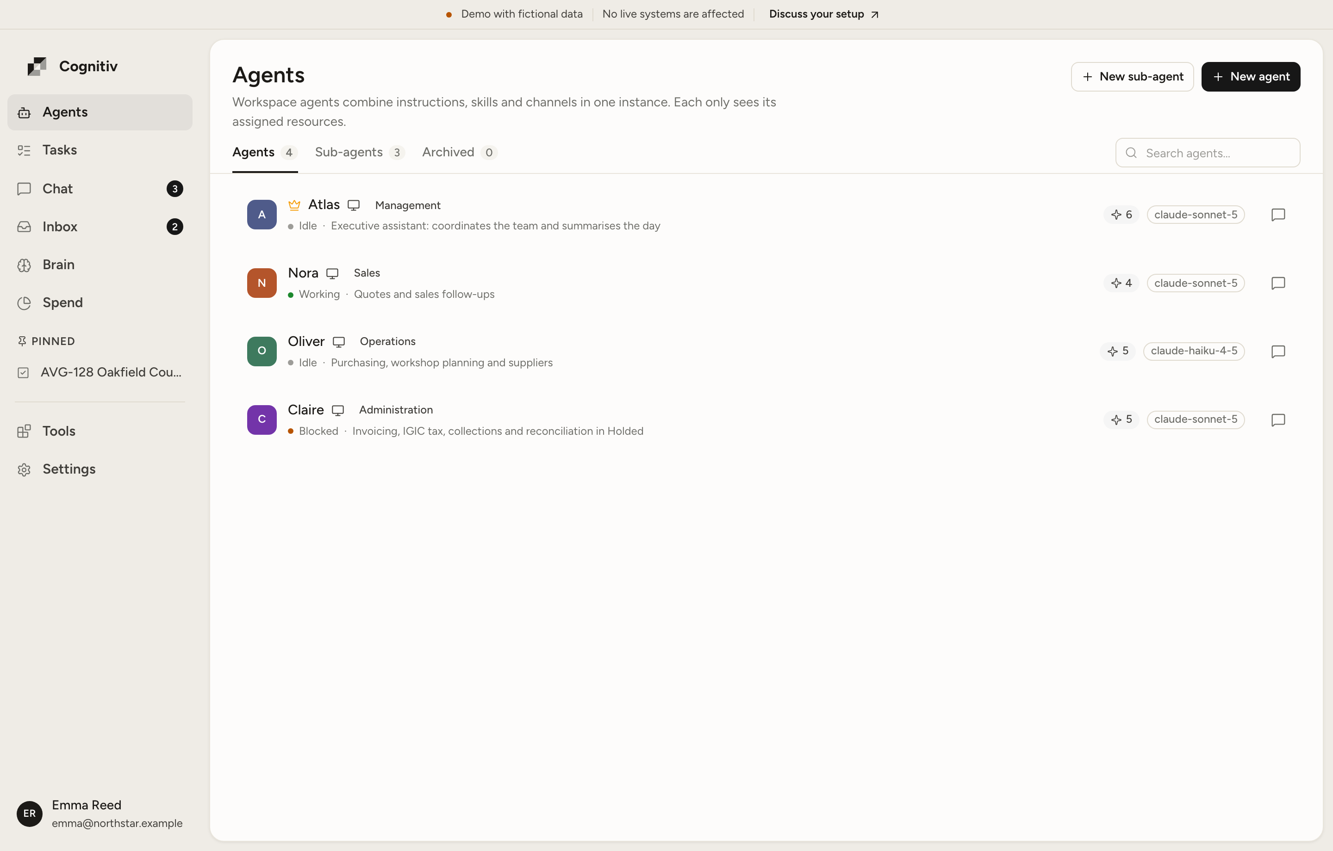The height and width of the screenshot is (851, 1333).
Task: Click Oliver skills count badge showing 5
Action: [x=1118, y=351]
